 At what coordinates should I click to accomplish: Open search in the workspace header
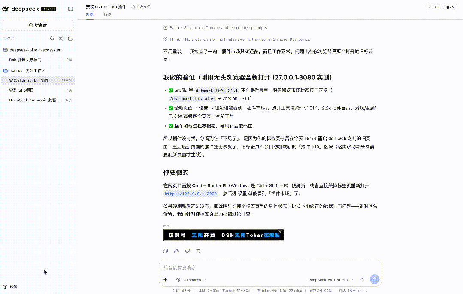[52, 39]
